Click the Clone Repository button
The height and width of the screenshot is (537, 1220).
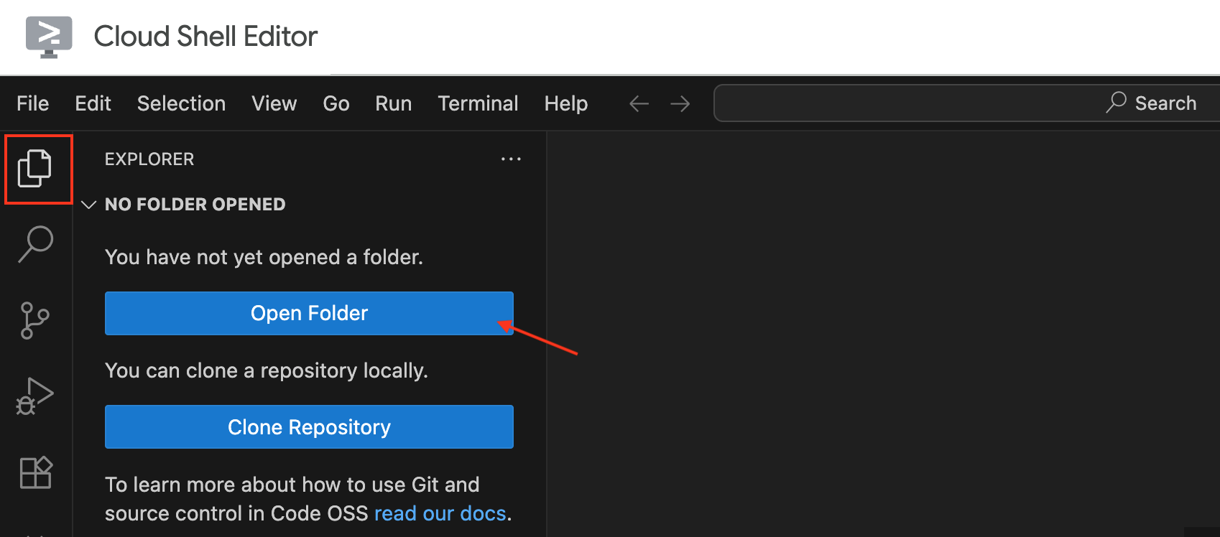click(309, 427)
